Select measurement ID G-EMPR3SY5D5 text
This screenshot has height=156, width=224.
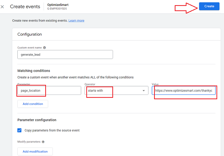[x=57, y=9]
